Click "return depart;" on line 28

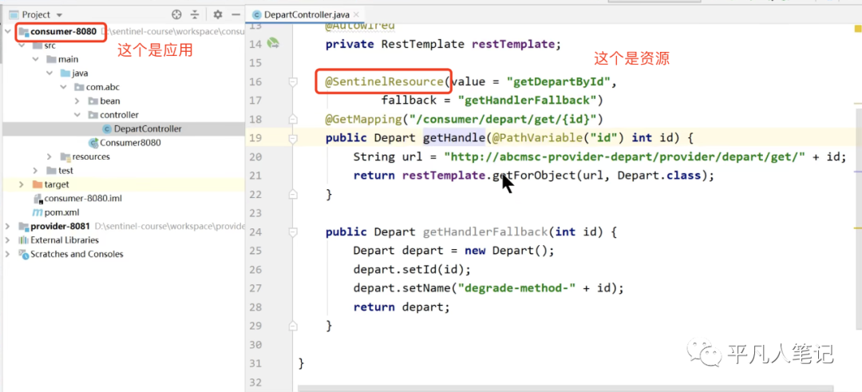tap(401, 307)
